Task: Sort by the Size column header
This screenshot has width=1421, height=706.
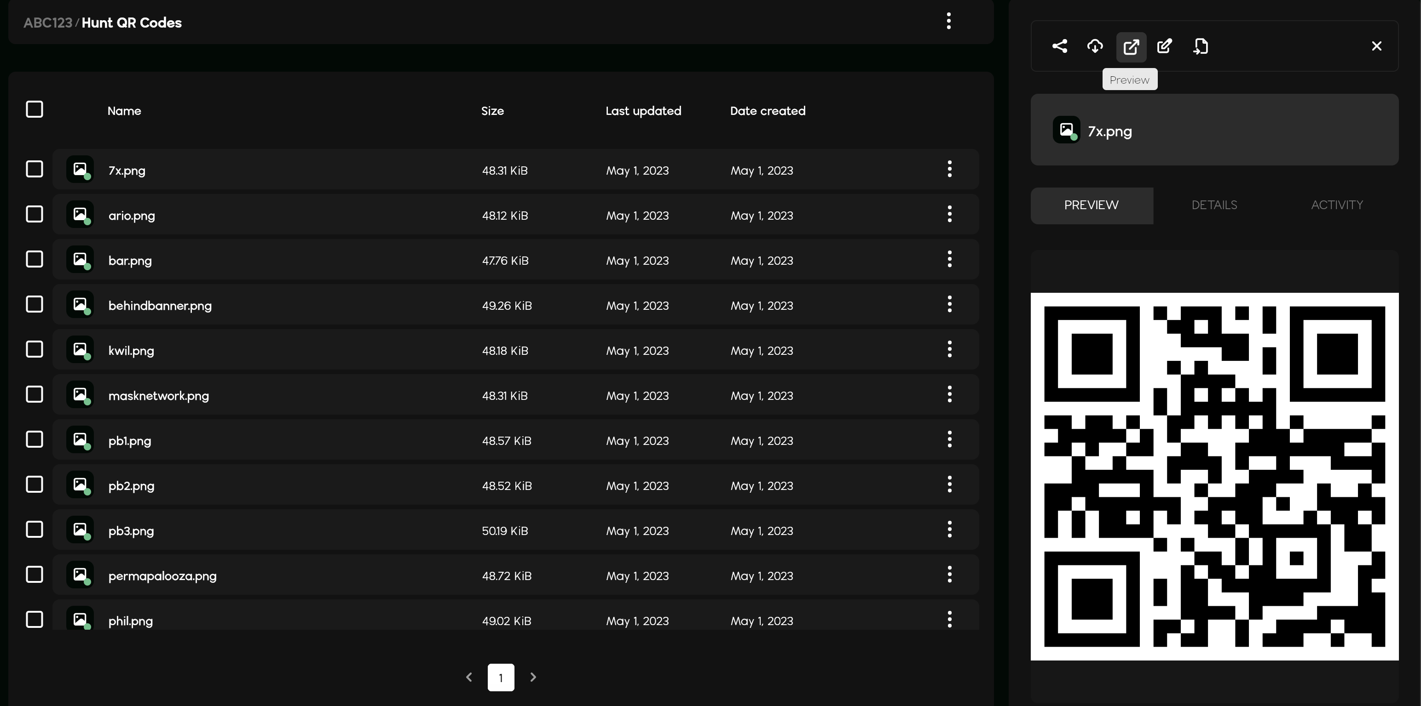Action: pyautogui.click(x=492, y=111)
